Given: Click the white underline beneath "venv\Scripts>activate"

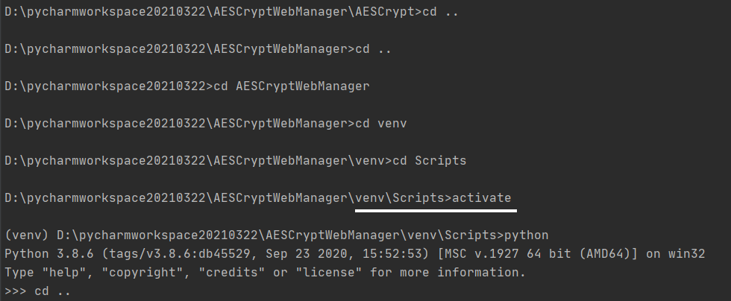Looking at the screenshot, I should (x=436, y=211).
